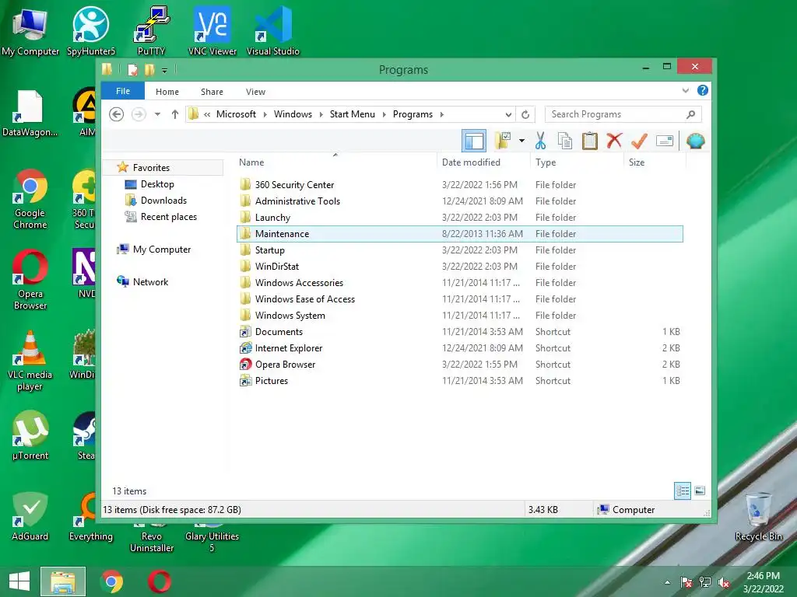Select the Recycle Bin desktop icon
Screen dimensions: 797x597
[758, 517]
